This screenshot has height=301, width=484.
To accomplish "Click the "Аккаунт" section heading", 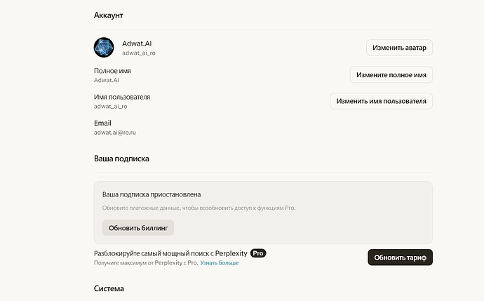I will click(x=109, y=15).
